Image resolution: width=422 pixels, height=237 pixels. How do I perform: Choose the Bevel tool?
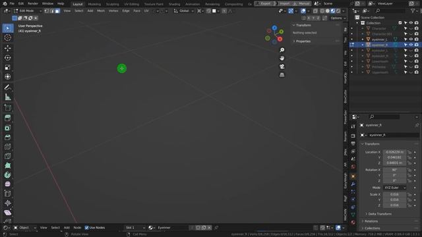click(x=8, y=137)
